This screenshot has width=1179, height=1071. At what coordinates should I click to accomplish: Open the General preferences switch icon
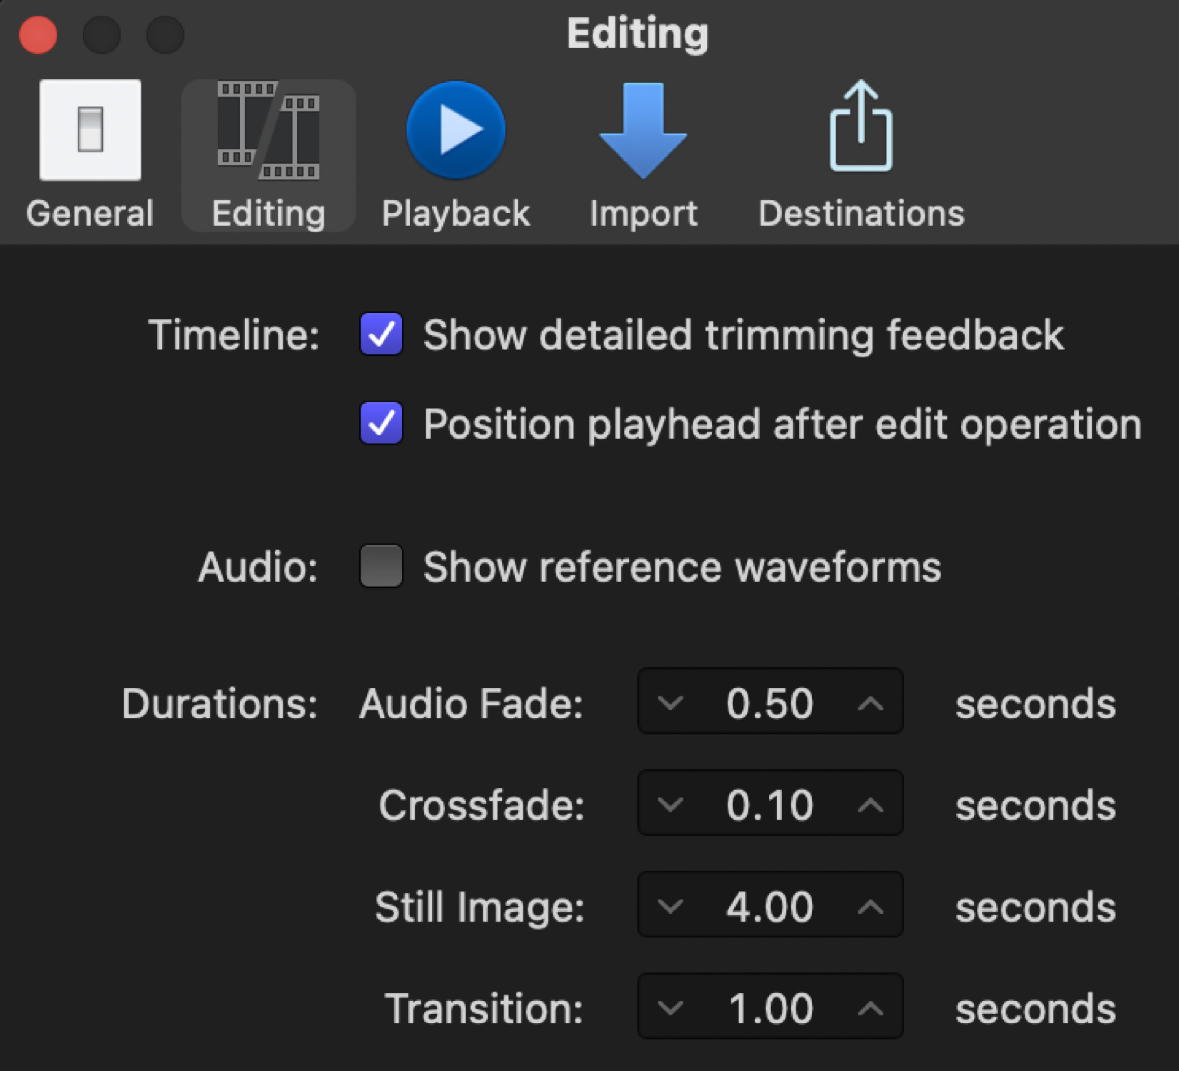tap(90, 130)
